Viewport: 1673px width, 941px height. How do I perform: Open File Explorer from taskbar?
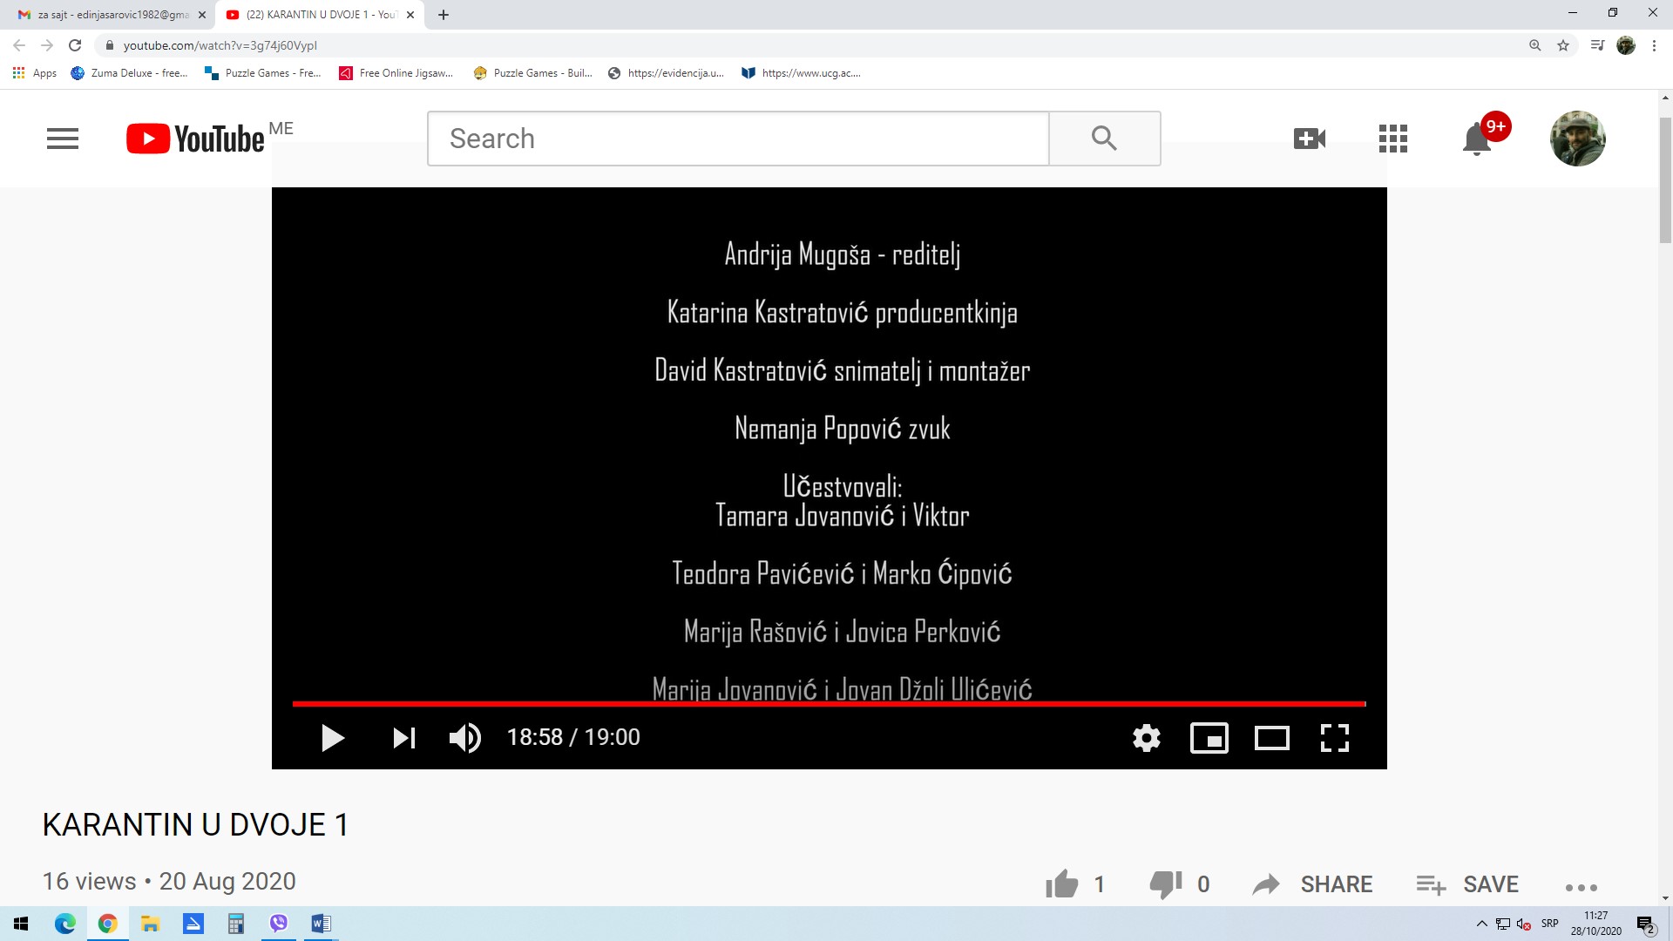(151, 924)
